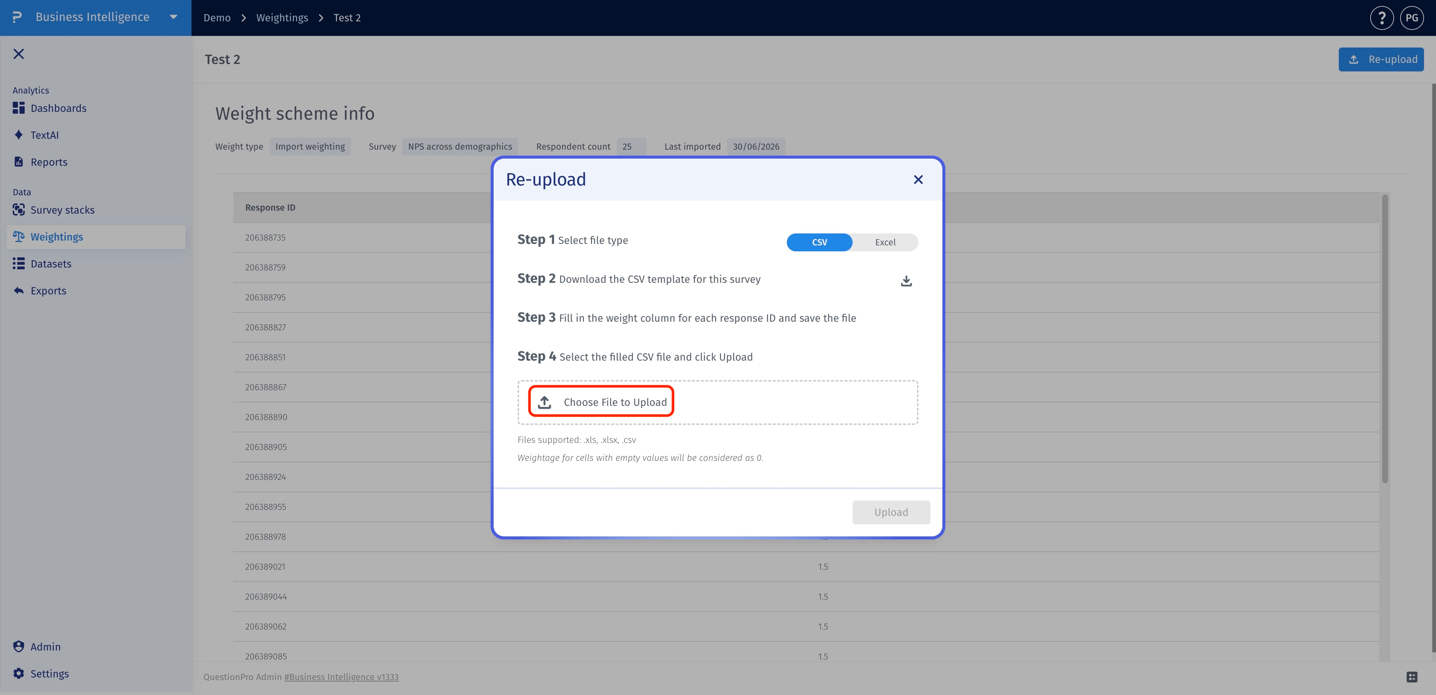The width and height of the screenshot is (1436, 695).
Task: Select response ID 206389044
Action: pyautogui.click(x=266, y=597)
